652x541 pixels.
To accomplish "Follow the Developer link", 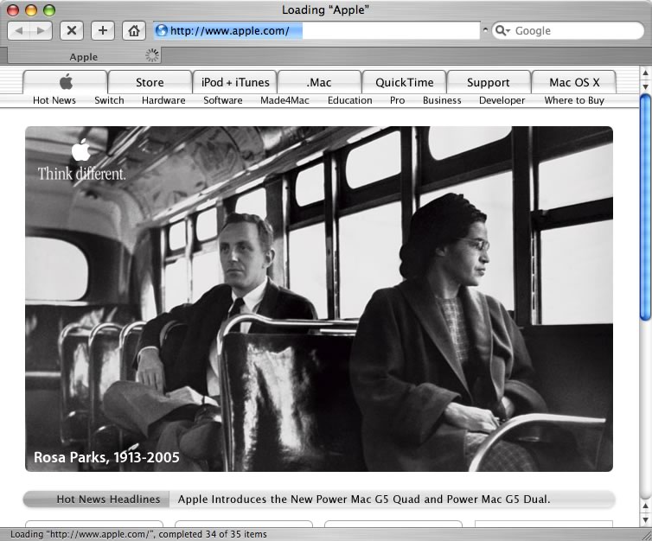I will point(502,100).
